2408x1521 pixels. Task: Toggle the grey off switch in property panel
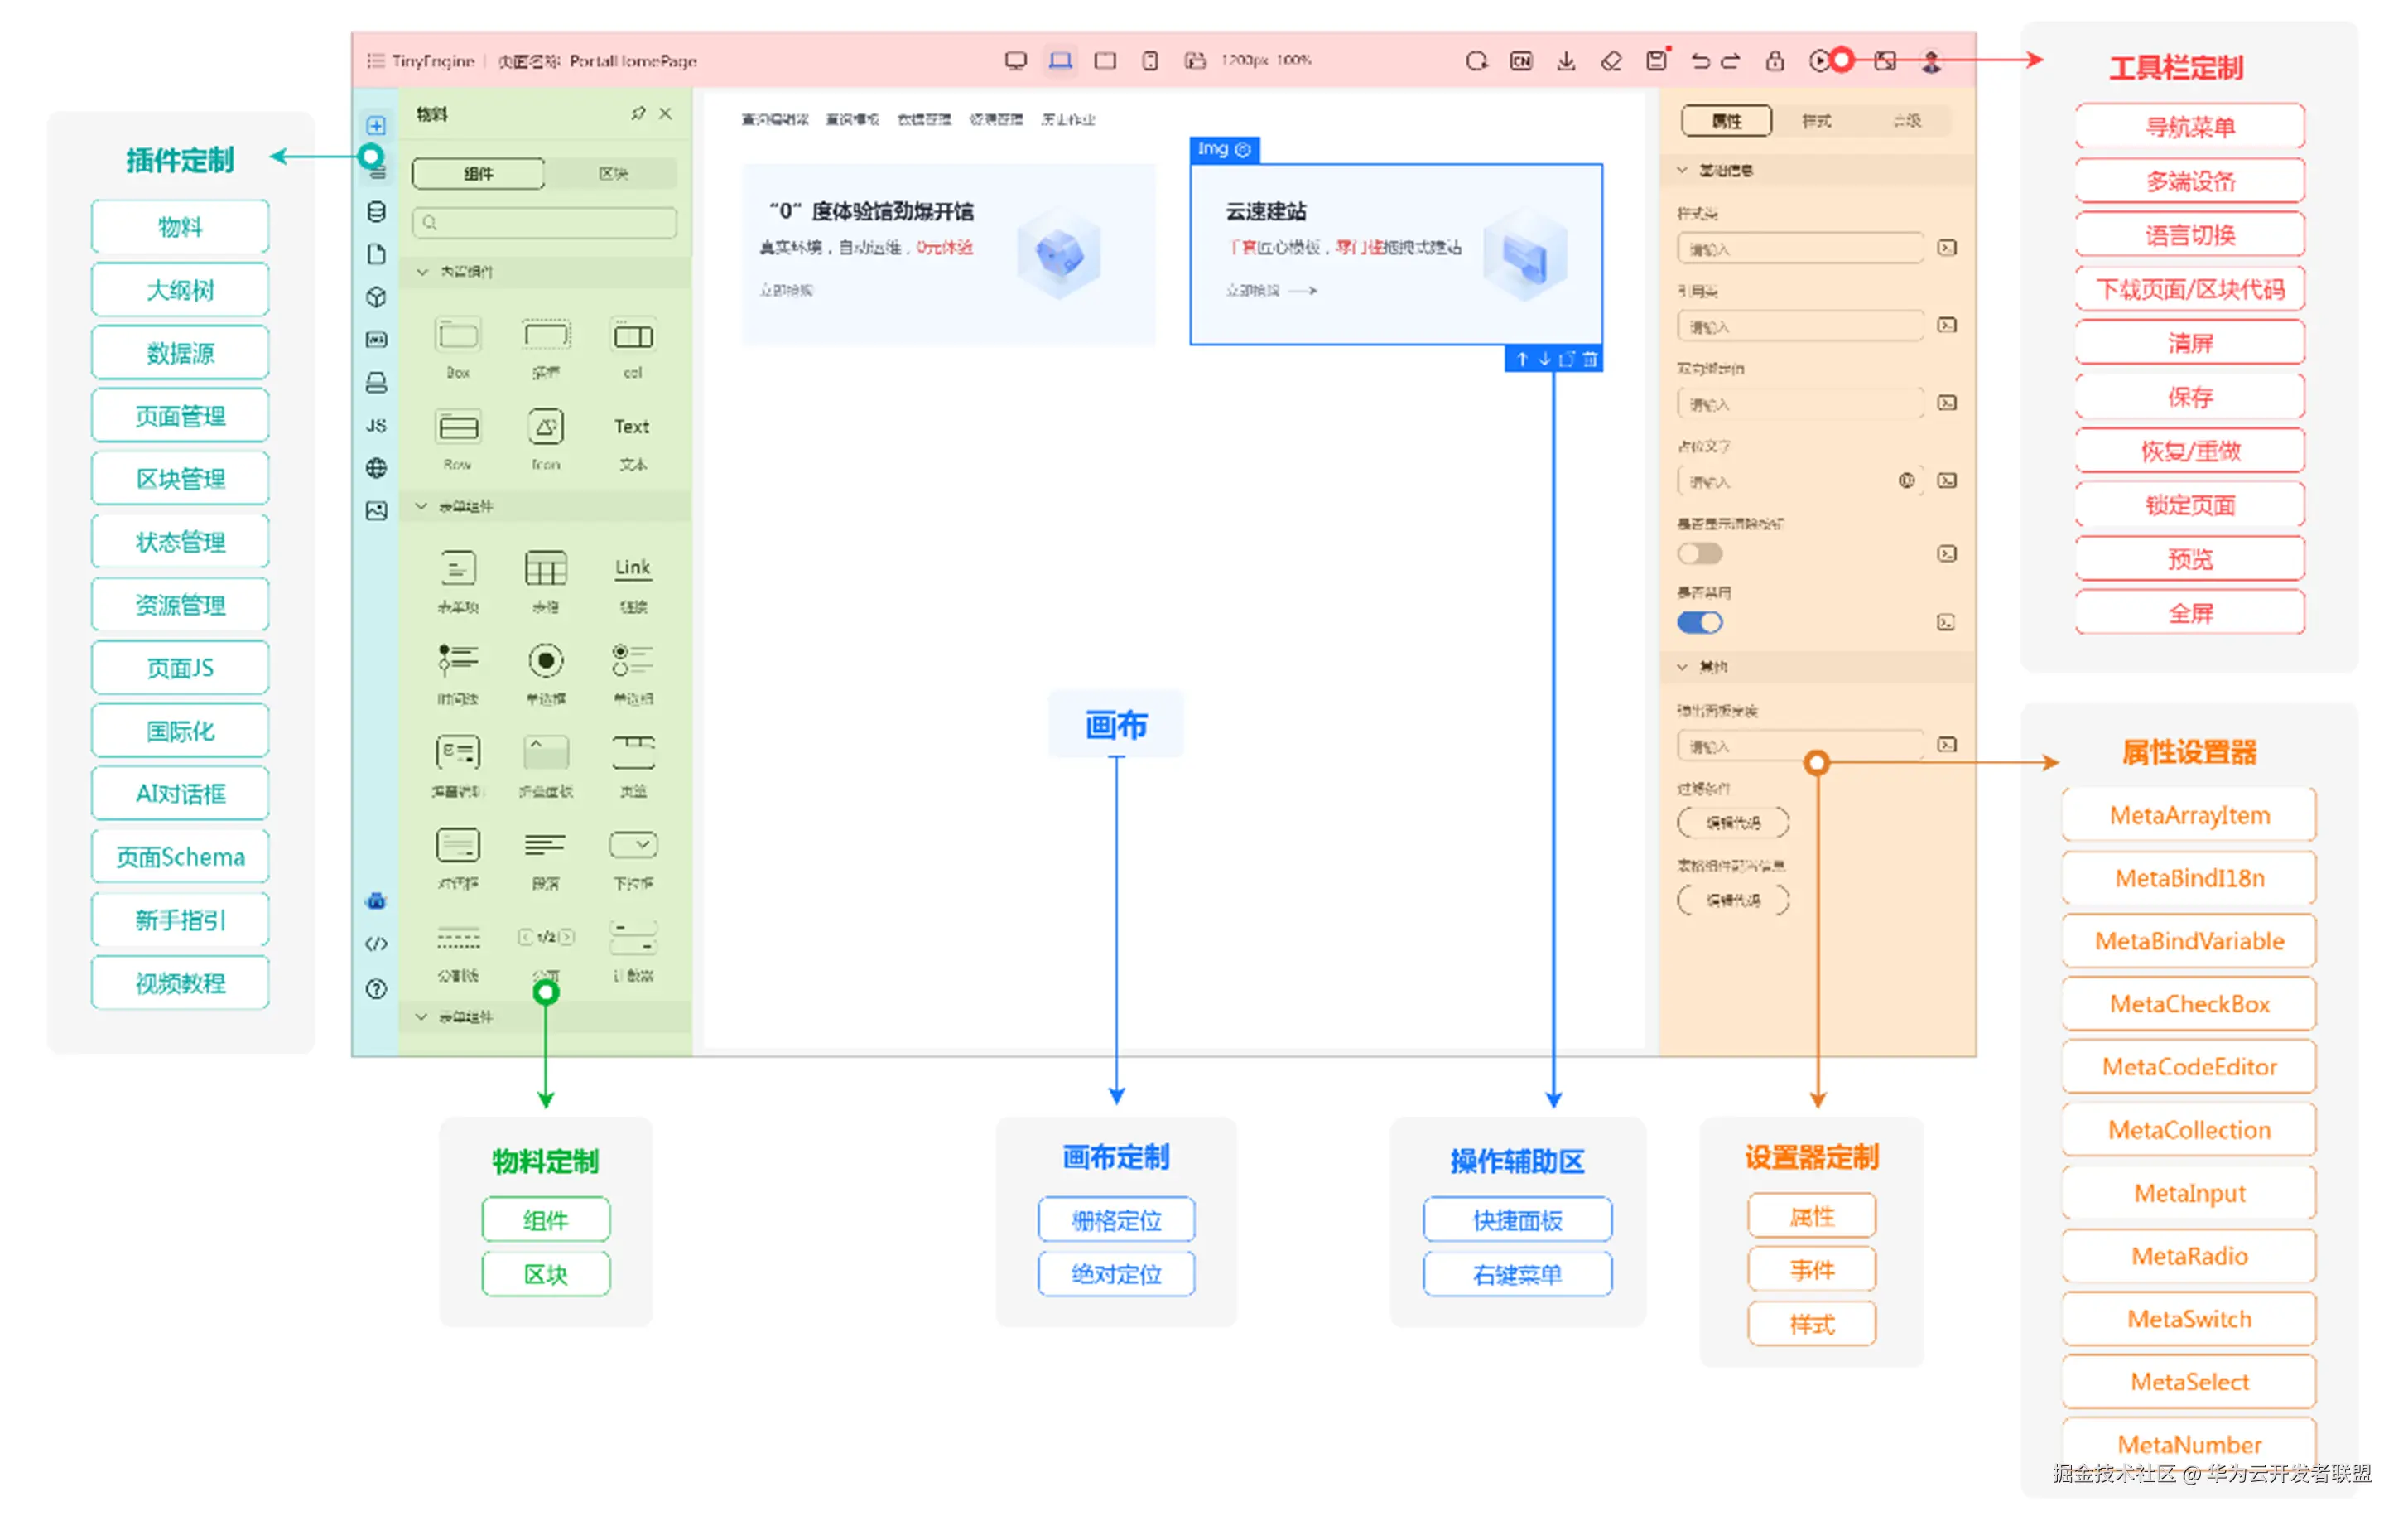1699,553
